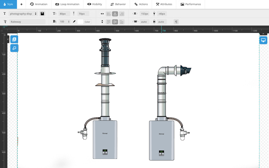269x168 pixels.
Task: Open font weight 100 dropdown
Action: click(x=64, y=21)
